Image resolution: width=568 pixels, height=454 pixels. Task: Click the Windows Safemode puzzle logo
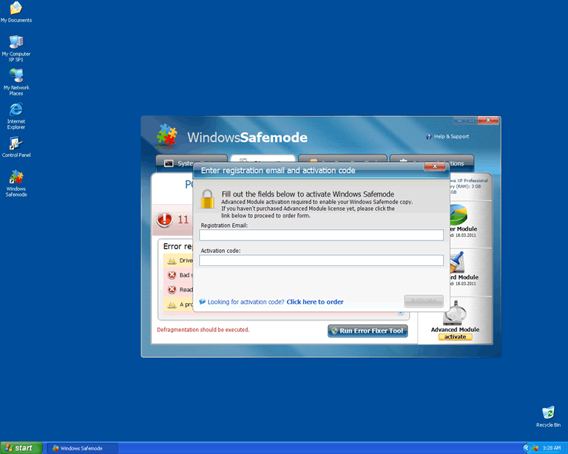click(x=167, y=136)
